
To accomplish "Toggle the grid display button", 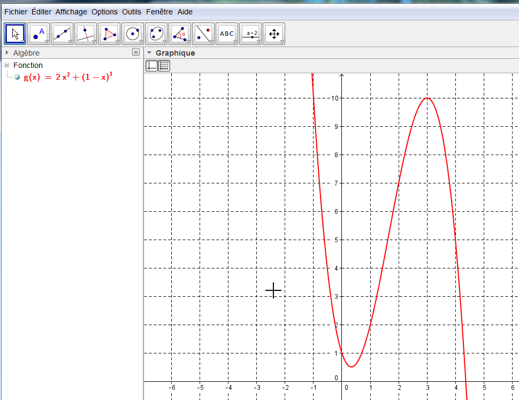I will coord(164,66).
